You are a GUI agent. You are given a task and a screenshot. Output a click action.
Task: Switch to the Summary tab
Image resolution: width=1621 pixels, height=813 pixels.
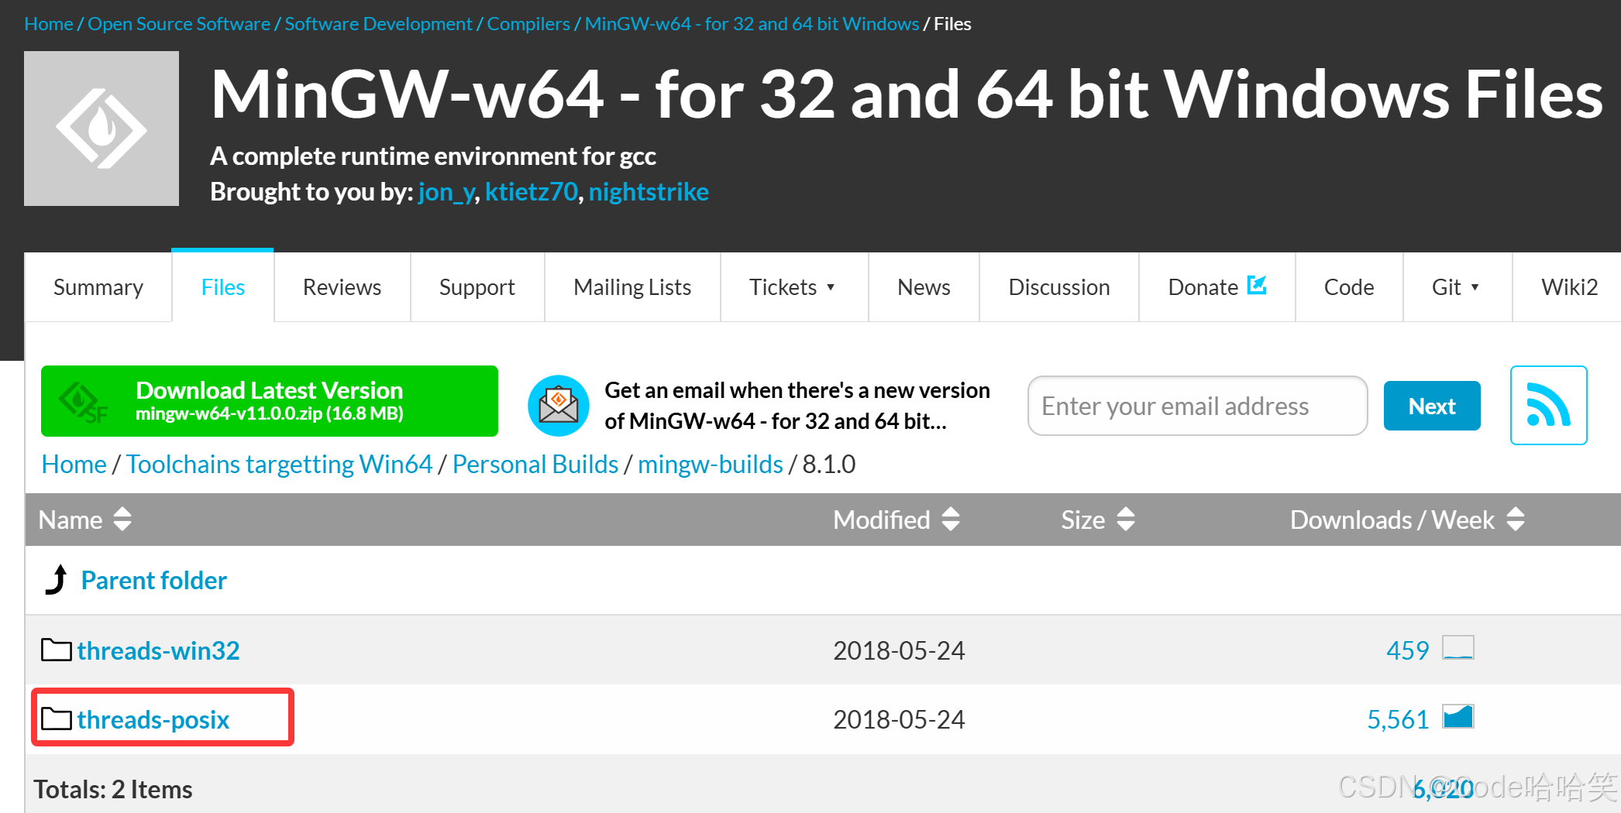point(98,286)
